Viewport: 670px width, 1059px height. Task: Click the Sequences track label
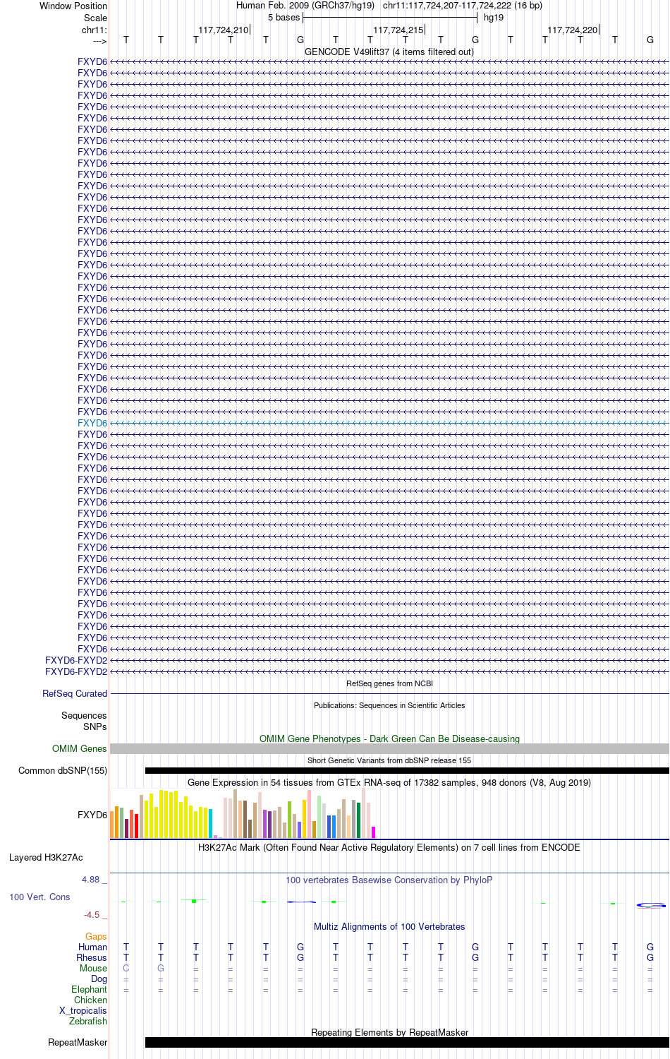(84, 715)
